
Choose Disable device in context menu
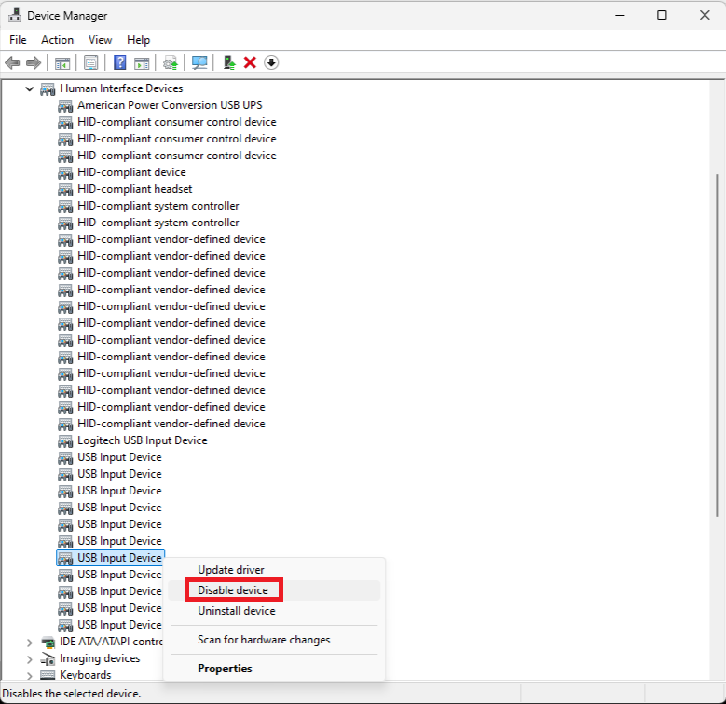point(233,590)
